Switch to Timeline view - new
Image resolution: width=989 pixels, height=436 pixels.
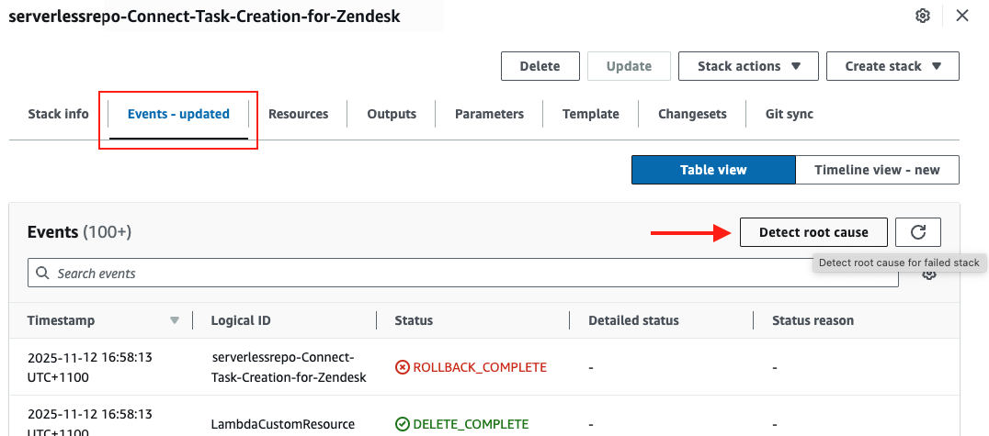[877, 170]
